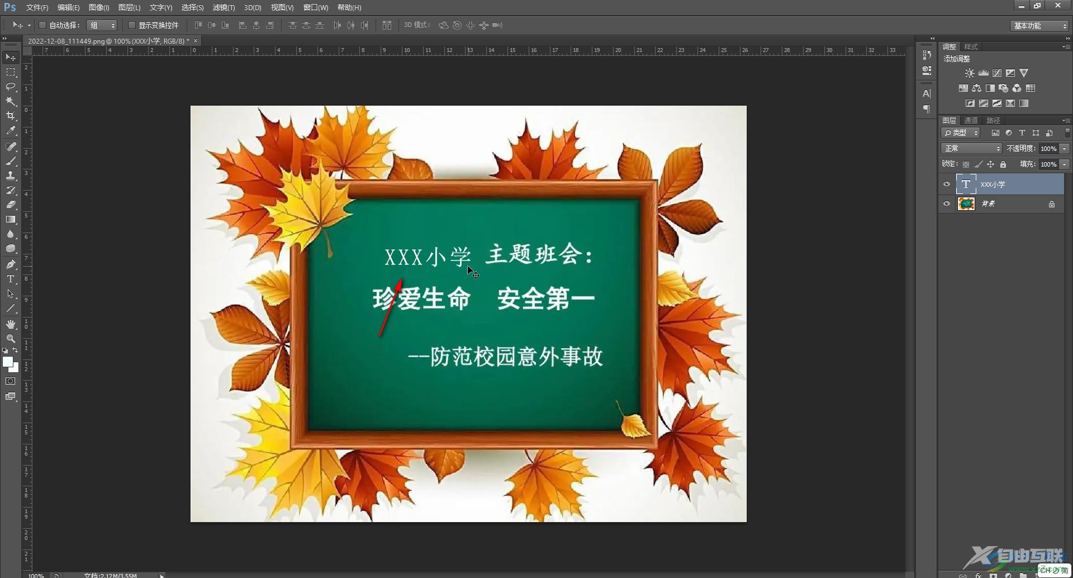Click the opacity 100% value field
Viewport: 1073px width, 578px height.
point(1048,149)
